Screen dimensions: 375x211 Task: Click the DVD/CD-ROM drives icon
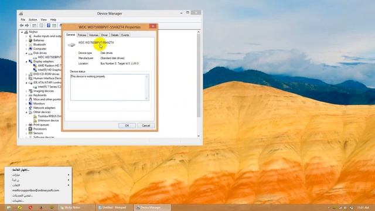30,74
